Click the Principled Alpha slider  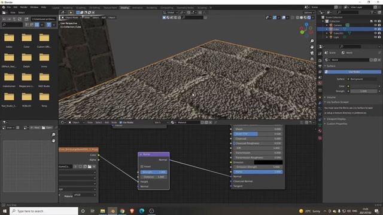point(258,171)
